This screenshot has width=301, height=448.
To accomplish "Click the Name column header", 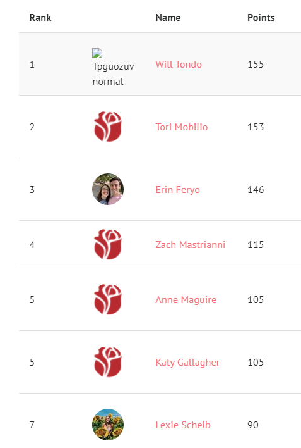I will click(x=168, y=18).
